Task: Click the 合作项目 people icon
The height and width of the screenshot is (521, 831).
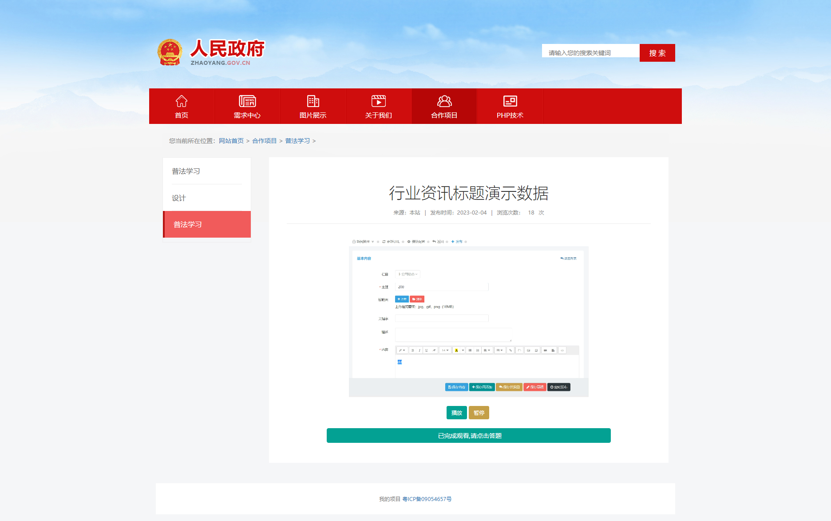Action: tap(444, 101)
